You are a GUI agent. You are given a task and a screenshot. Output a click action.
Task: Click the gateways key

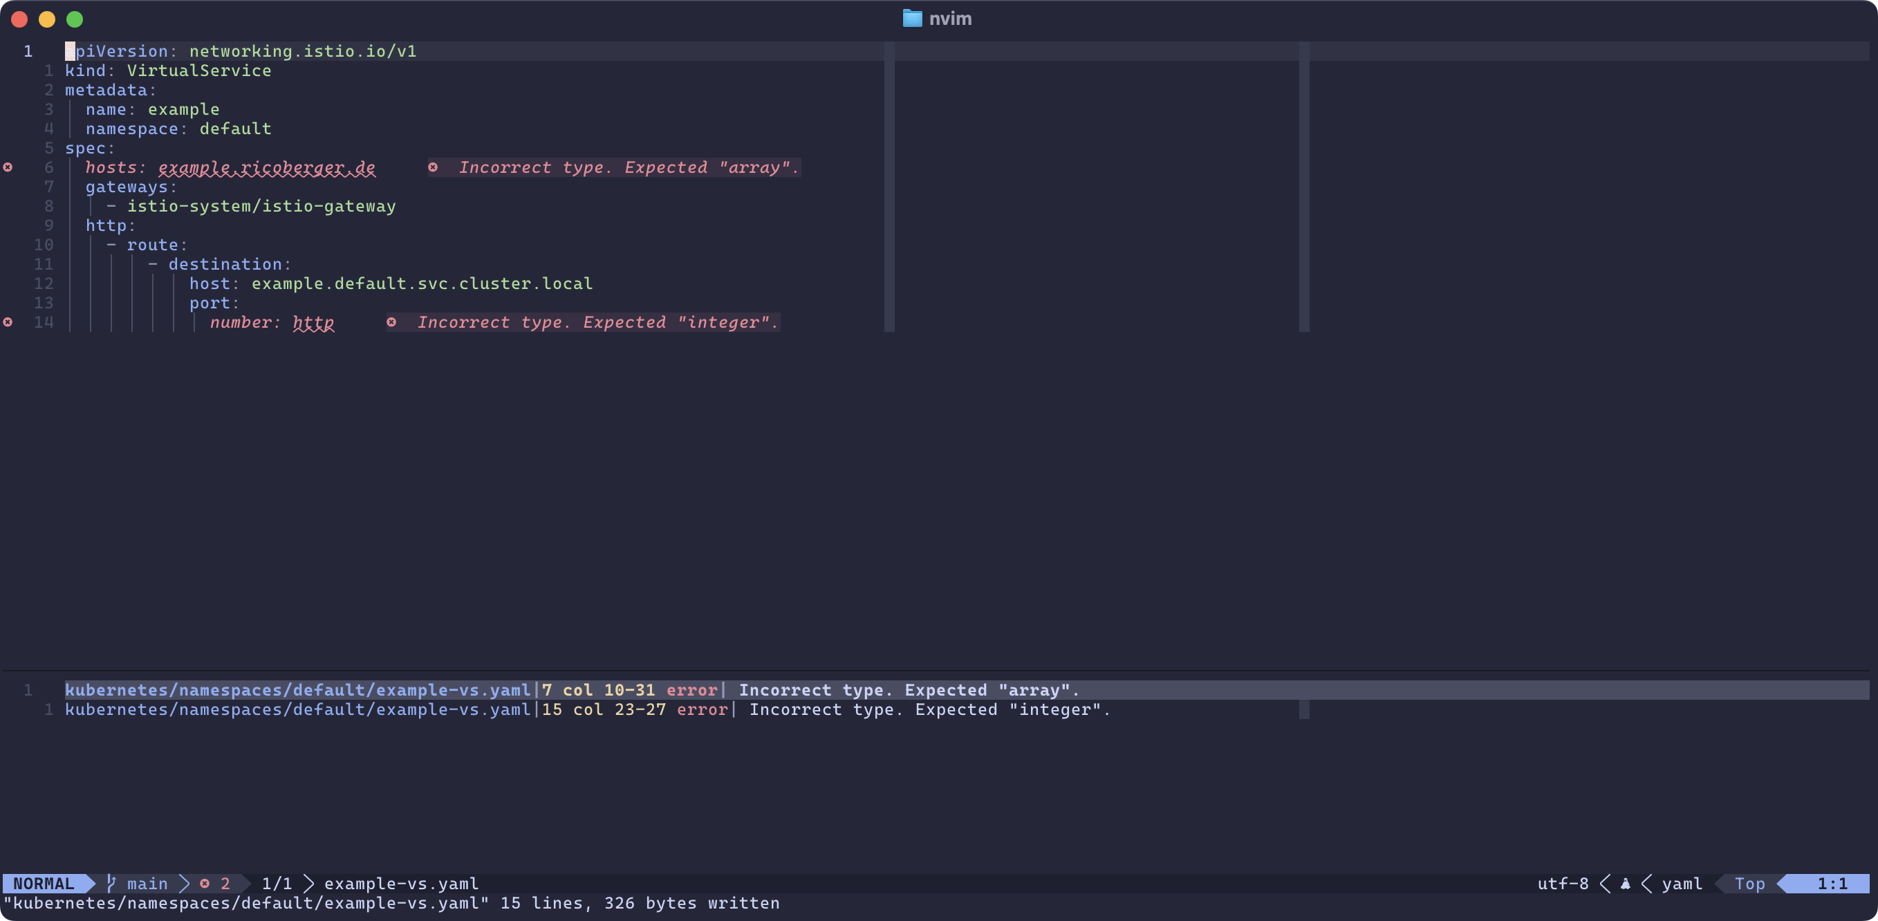pyautogui.click(x=127, y=187)
